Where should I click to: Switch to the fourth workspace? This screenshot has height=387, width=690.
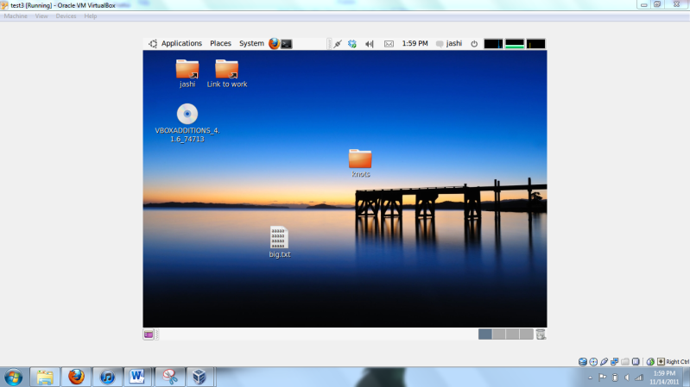pos(526,334)
